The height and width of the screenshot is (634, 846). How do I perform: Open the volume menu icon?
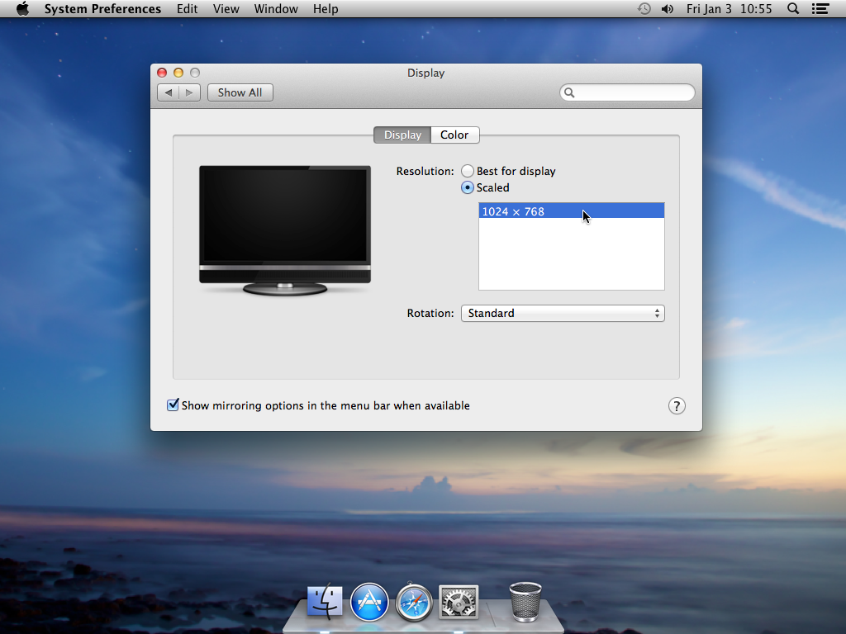pos(668,8)
